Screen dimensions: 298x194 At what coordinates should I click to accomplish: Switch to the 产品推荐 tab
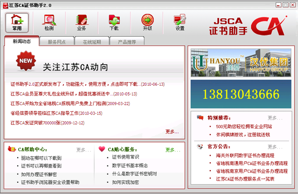(x=127, y=42)
